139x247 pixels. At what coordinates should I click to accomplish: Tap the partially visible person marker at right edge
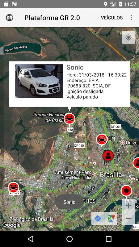136,164
